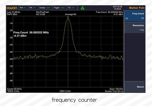
Task: Click the 'Att 10 dB' label
Action: pyautogui.click(x=40, y=14)
